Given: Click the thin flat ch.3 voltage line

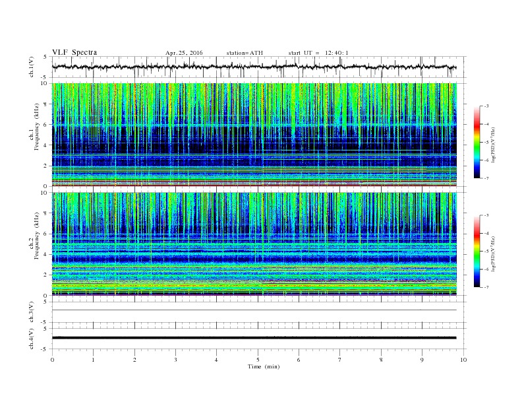Looking at the screenshot, I should [254, 310].
